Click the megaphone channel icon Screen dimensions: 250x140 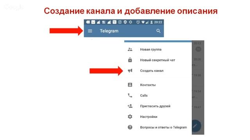[130, 70]
